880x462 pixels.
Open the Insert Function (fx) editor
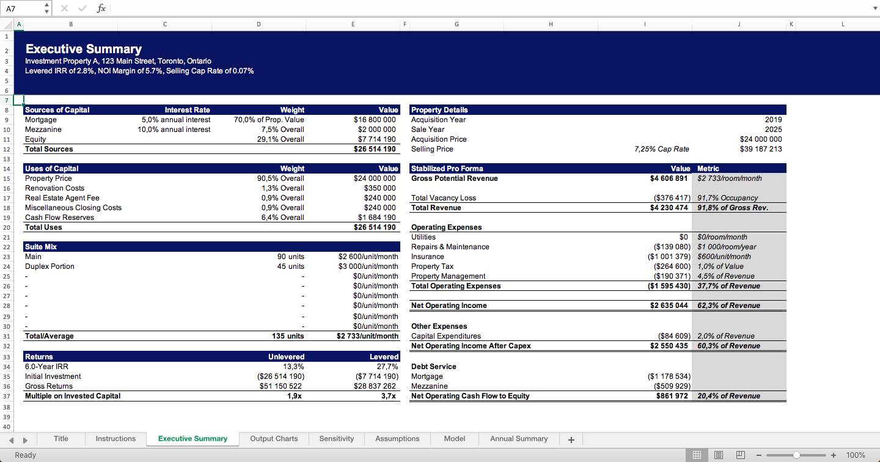[x=101, y=8]
